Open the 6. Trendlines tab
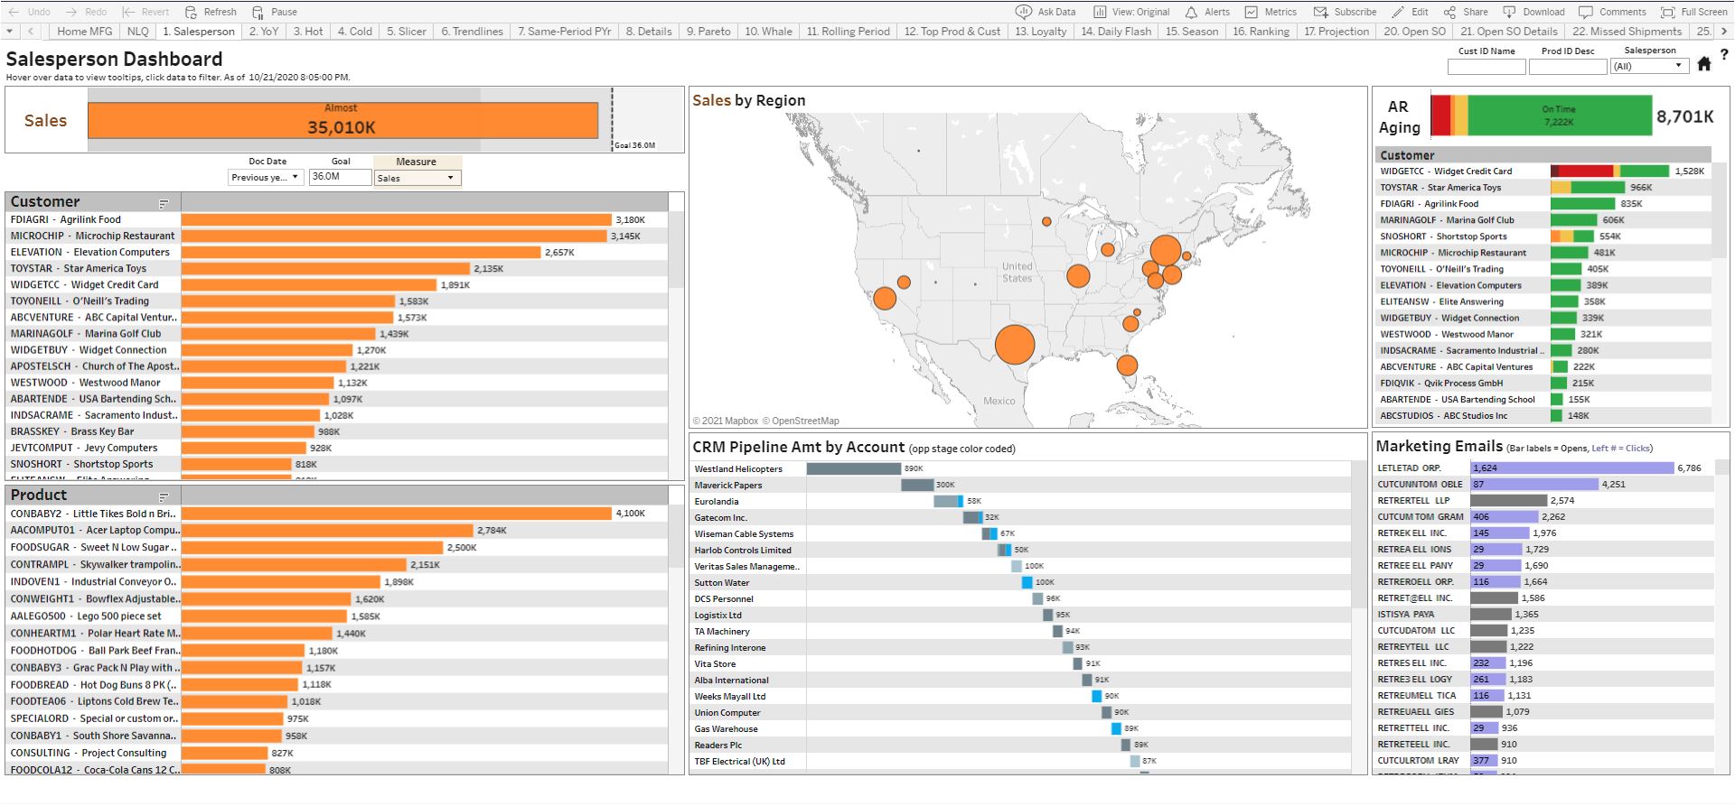The width and height of the screenshot is (1735, 806). (472, 31)
